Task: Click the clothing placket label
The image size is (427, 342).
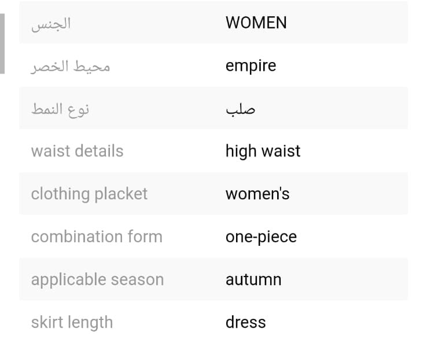Action: coord(89,194)
